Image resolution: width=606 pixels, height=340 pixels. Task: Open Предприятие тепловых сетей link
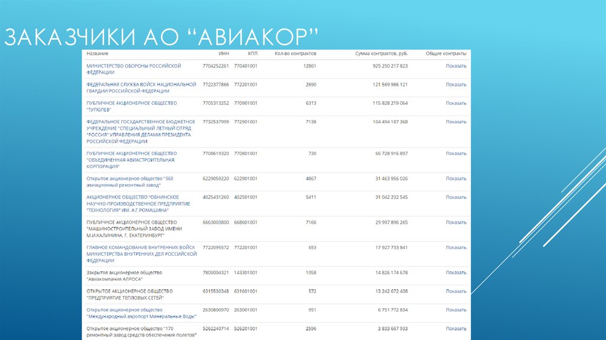point(130,294)
